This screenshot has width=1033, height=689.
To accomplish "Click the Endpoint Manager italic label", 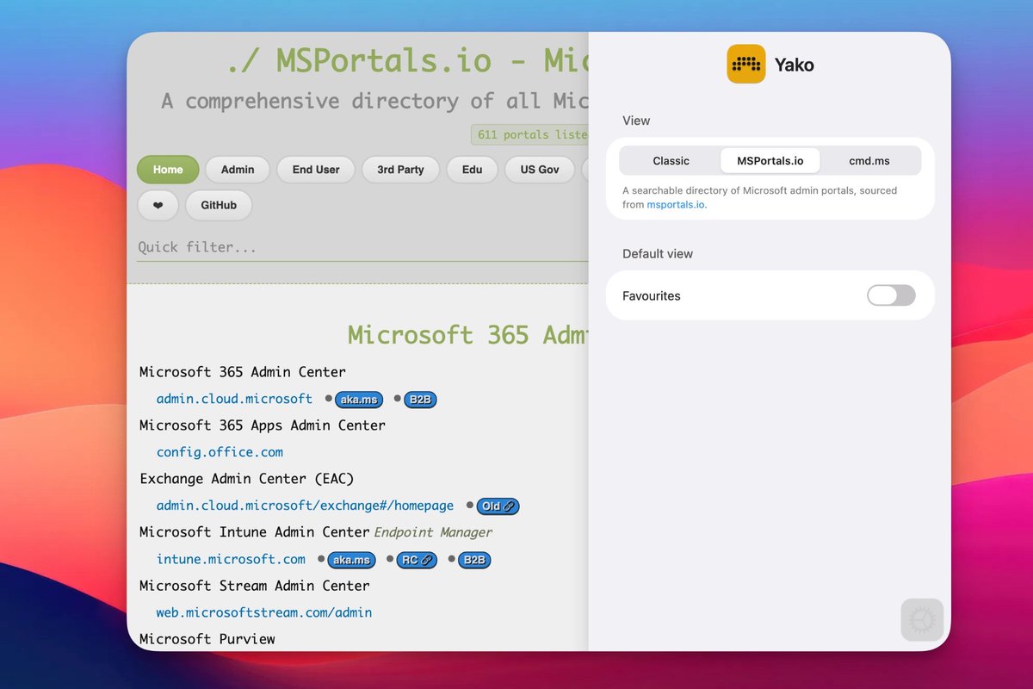I will pos(433,532).
